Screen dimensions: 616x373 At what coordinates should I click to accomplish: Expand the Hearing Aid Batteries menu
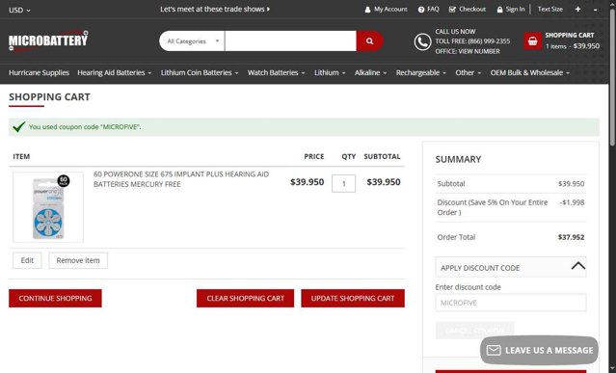click(x=115, y=72)
